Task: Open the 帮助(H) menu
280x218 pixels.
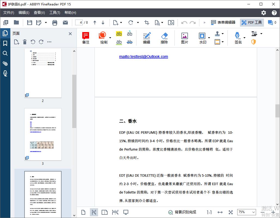Action: point(70,13)
